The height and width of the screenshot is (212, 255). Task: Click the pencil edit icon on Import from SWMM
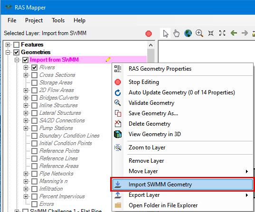(108, 59)
